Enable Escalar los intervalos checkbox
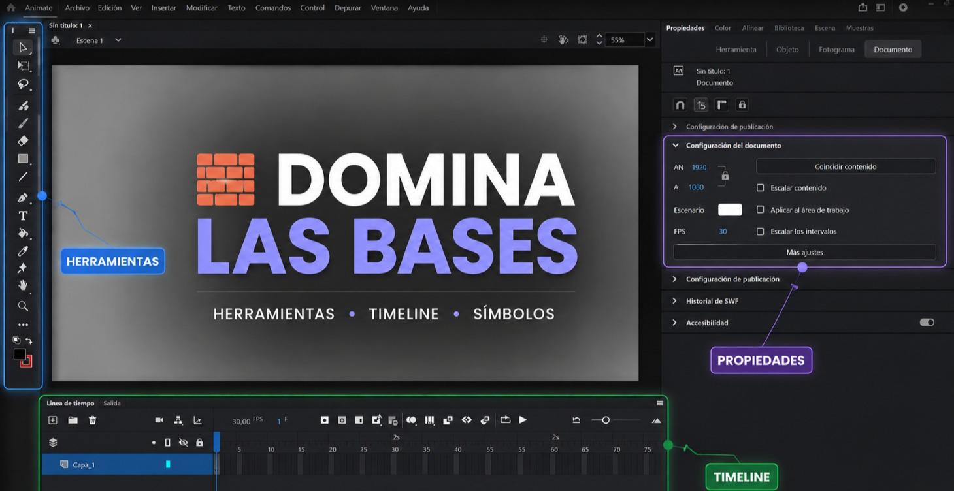The height and width of the screenshot is (491, 954). point(760,231)
